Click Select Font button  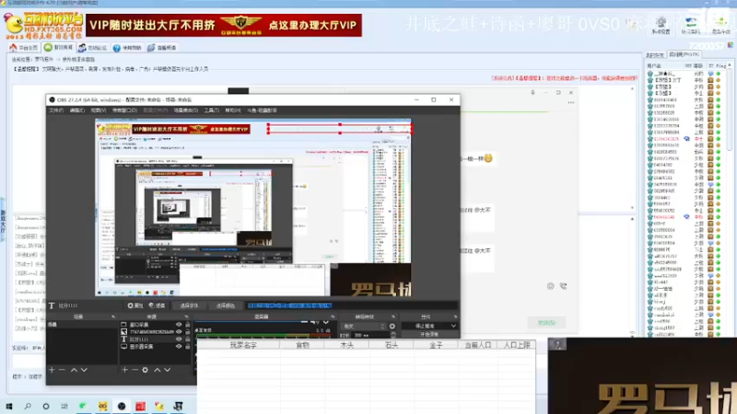click(189, 305)
